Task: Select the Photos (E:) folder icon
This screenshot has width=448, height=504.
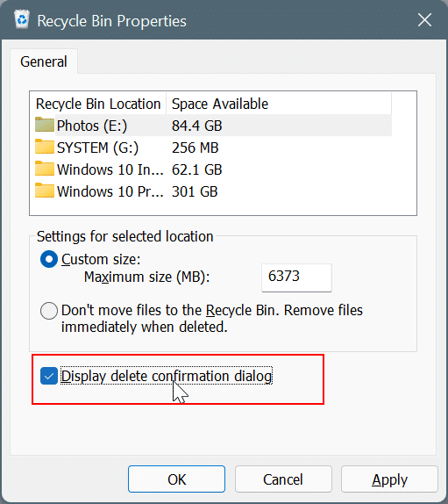Action: click(x=45, y=125)
